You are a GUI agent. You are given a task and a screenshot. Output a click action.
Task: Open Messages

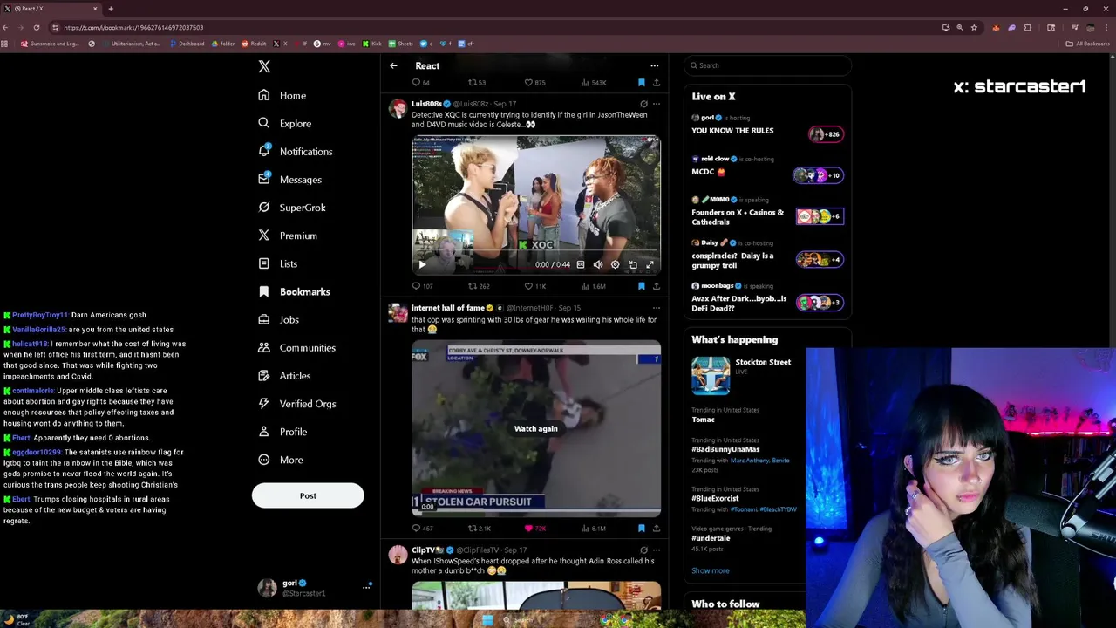(x=289, y=179)
